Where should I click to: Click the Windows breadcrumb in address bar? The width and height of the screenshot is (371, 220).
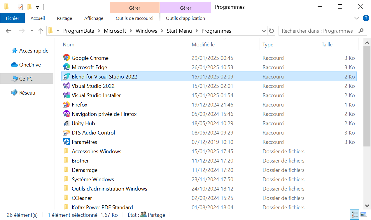click(146, 31)
